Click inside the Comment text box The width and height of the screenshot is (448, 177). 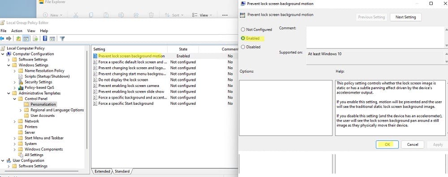375,37
